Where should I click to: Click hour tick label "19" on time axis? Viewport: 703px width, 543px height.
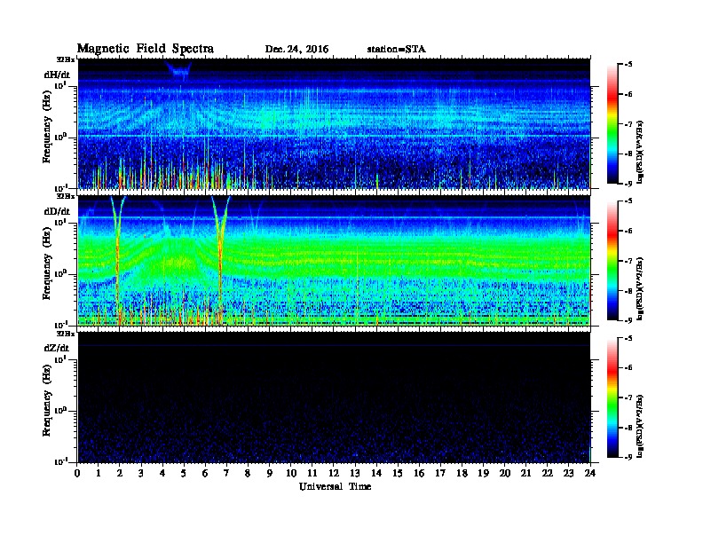(483, 473)
